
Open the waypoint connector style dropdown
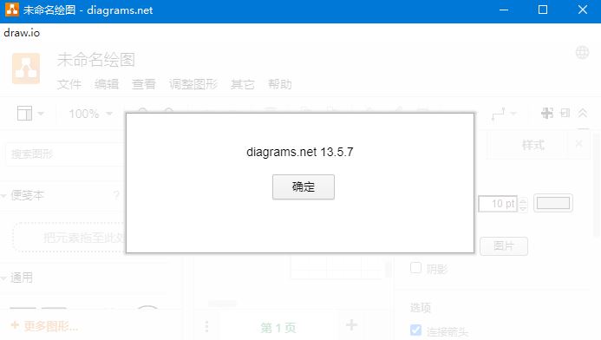tap(504, 114)
